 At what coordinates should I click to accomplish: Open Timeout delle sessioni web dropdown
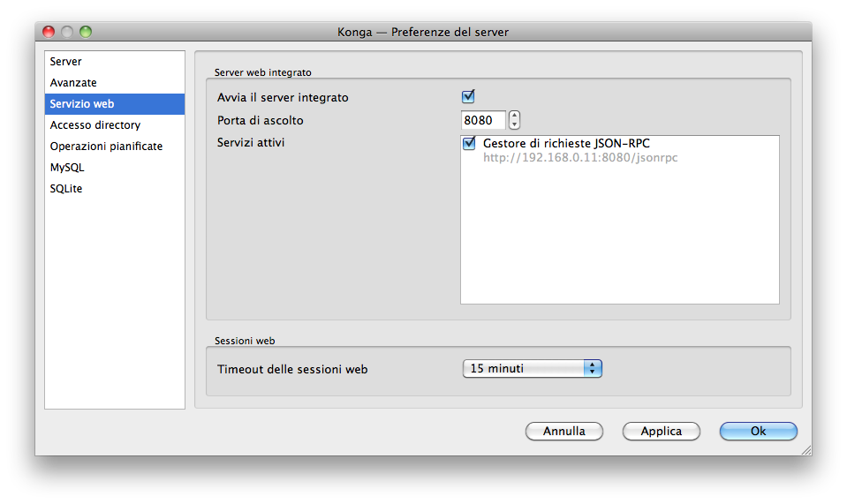click(532, 369)
